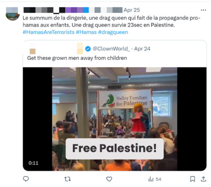Open quoted tweet text 'Get these grown men'
Image resolution: width=211 pixels, height=187 pixels.
77,58
